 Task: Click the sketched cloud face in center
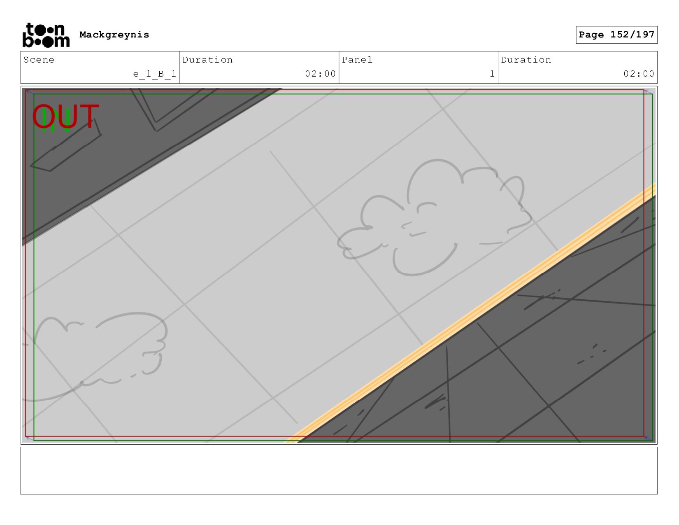click(x=434, y=217)
